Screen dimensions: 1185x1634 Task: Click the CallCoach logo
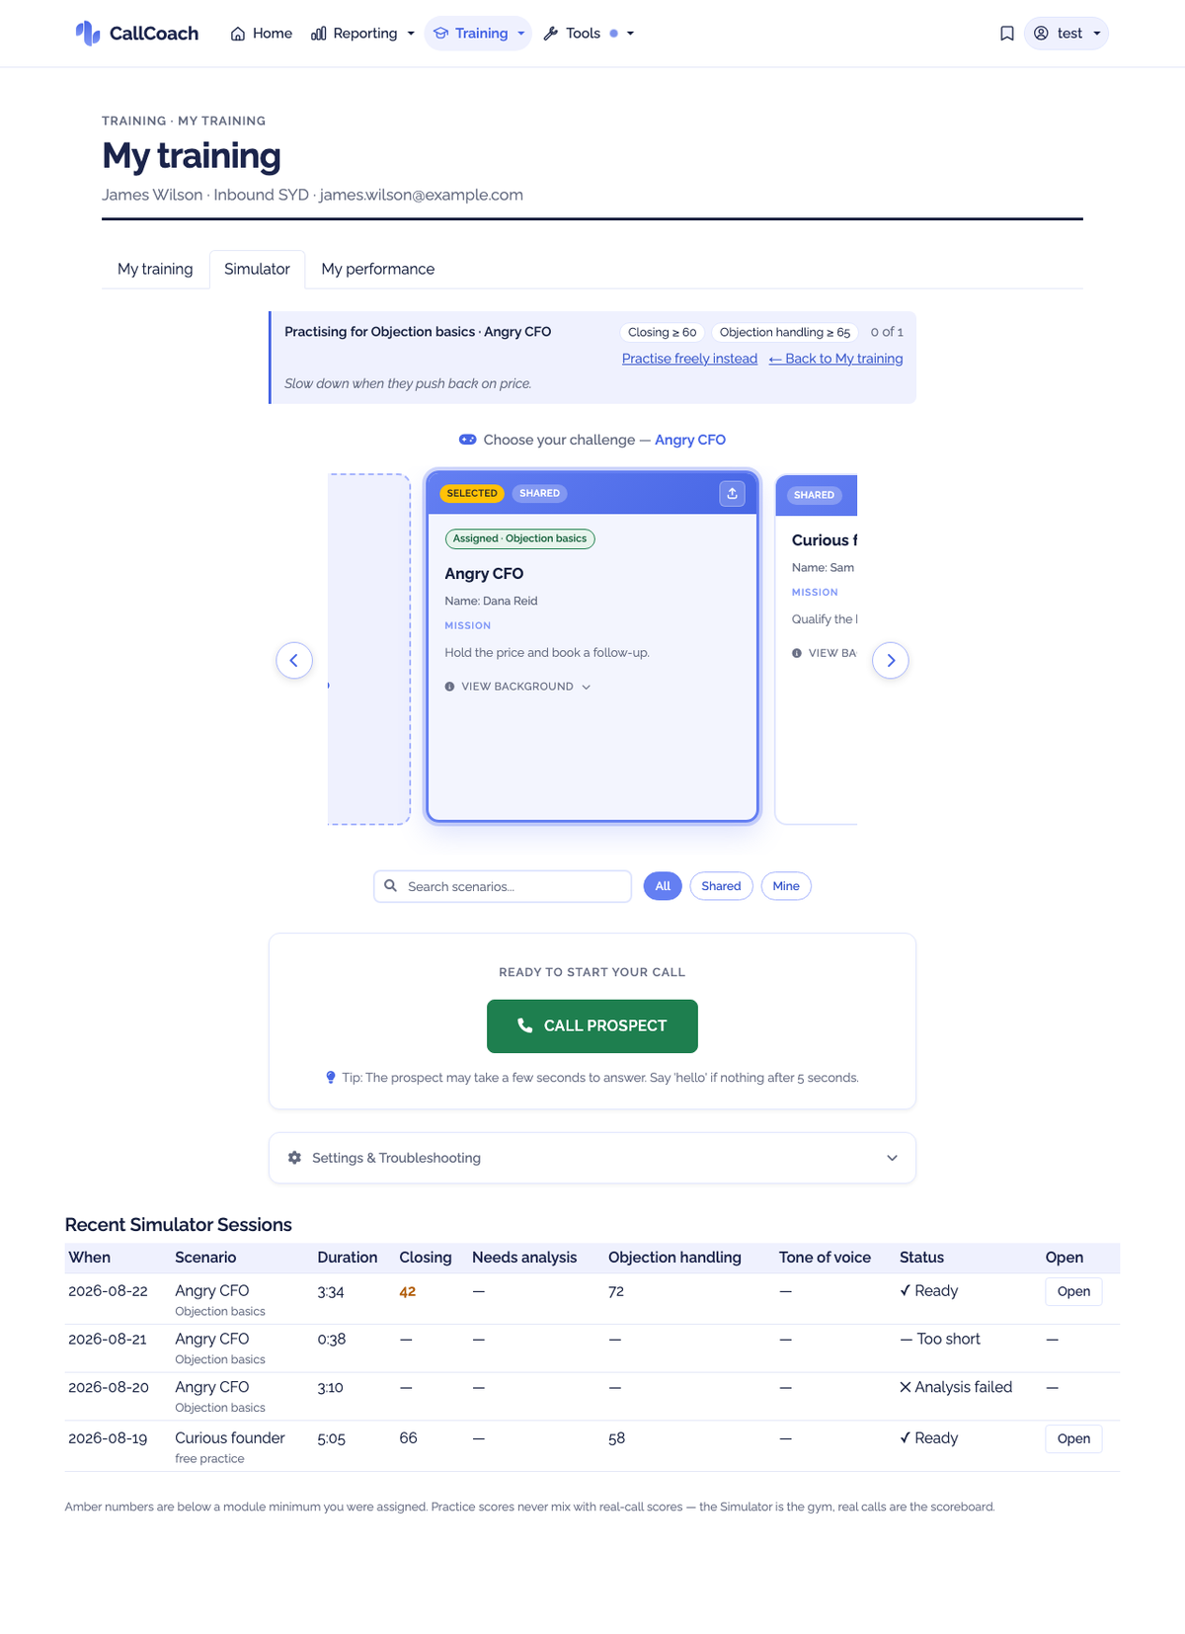tap(136, 34)
